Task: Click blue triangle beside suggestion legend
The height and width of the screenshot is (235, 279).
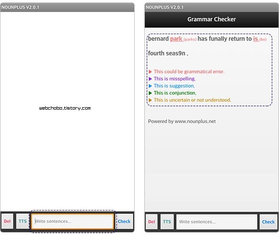Action: pos(150,86)
